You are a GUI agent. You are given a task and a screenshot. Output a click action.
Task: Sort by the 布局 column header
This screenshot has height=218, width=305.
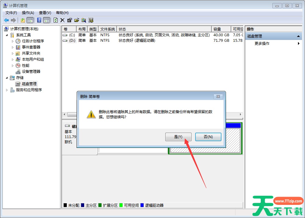(x=82, y=29)
